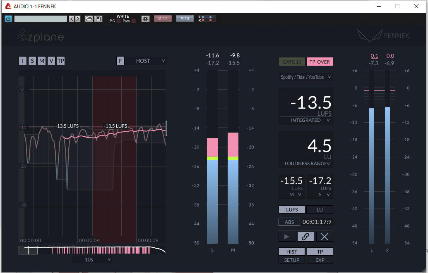Viewport: 428px width, 273px height.
Task: Toggle the M momentary curve button
Action: click(42, 61)
